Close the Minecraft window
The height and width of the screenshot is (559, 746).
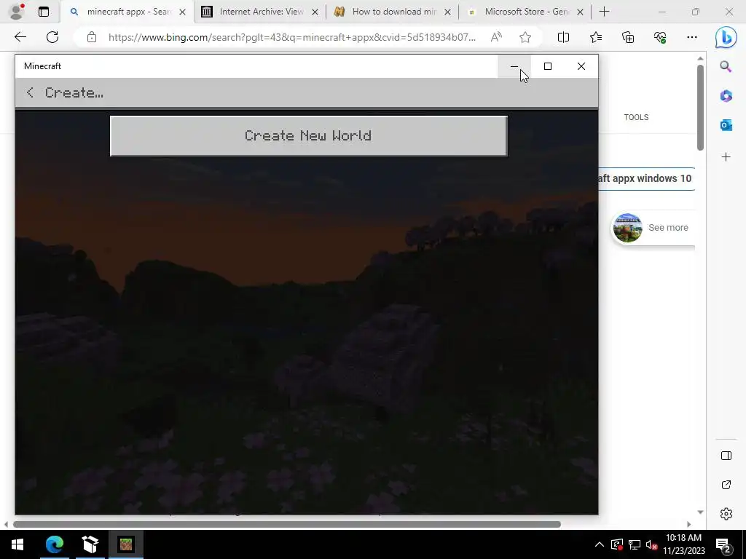click(581, 66)
